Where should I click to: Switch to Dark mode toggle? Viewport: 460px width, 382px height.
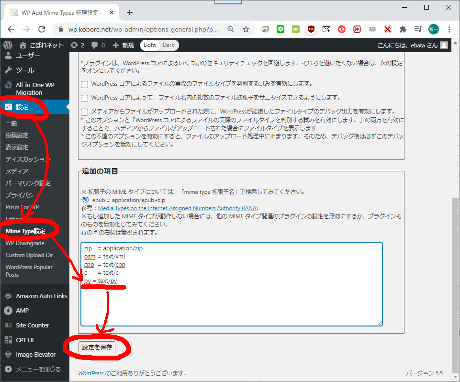tap(168, 45)
